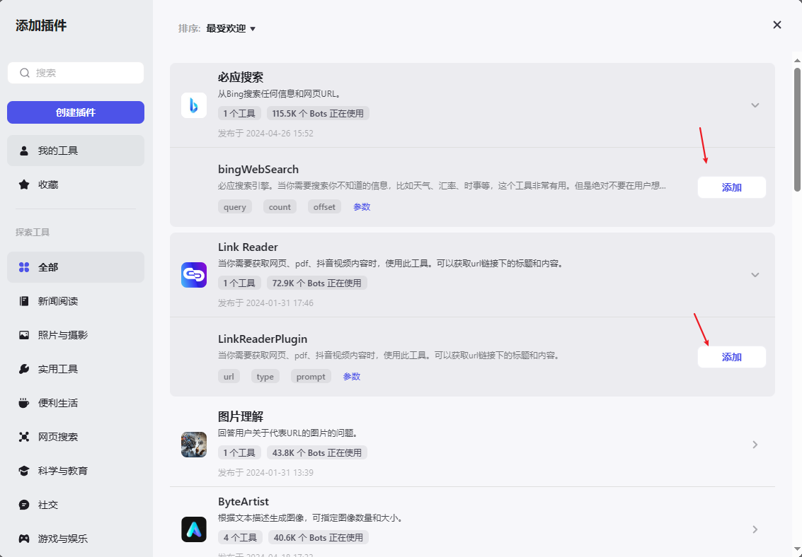Click the 必应搜索 plugin title
This screenshot has width=802, height=557.
[x=241, y=78]
